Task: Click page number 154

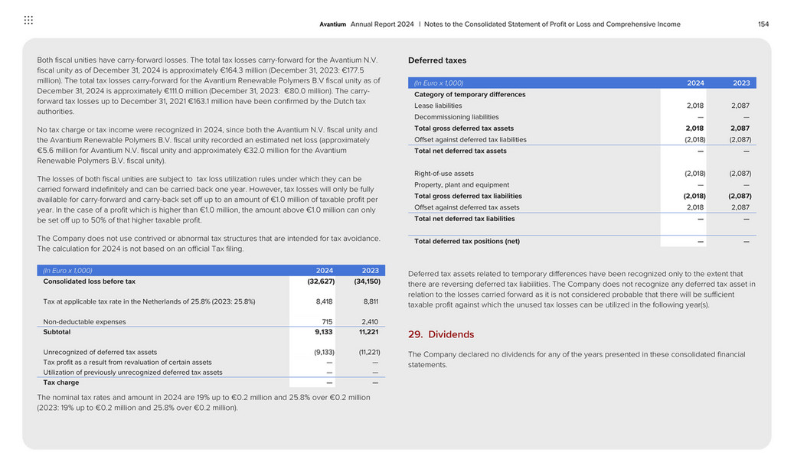Action: pyautogui.click(x=763, y=24)
